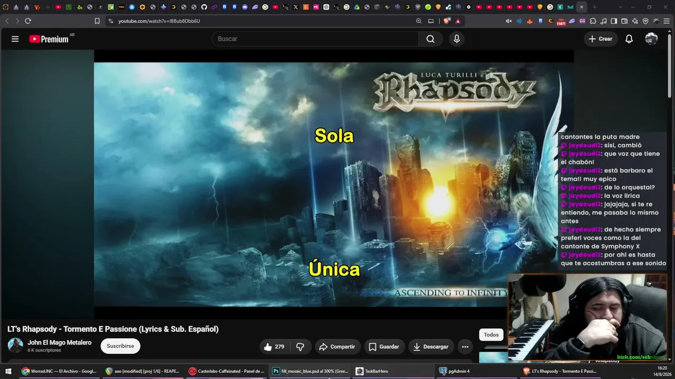
Task: Click the subscriber count text
Action: coord(44,351)
